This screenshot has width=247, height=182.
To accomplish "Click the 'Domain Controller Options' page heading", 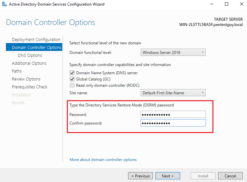I will pyautogui.click(x=51, y=22).
